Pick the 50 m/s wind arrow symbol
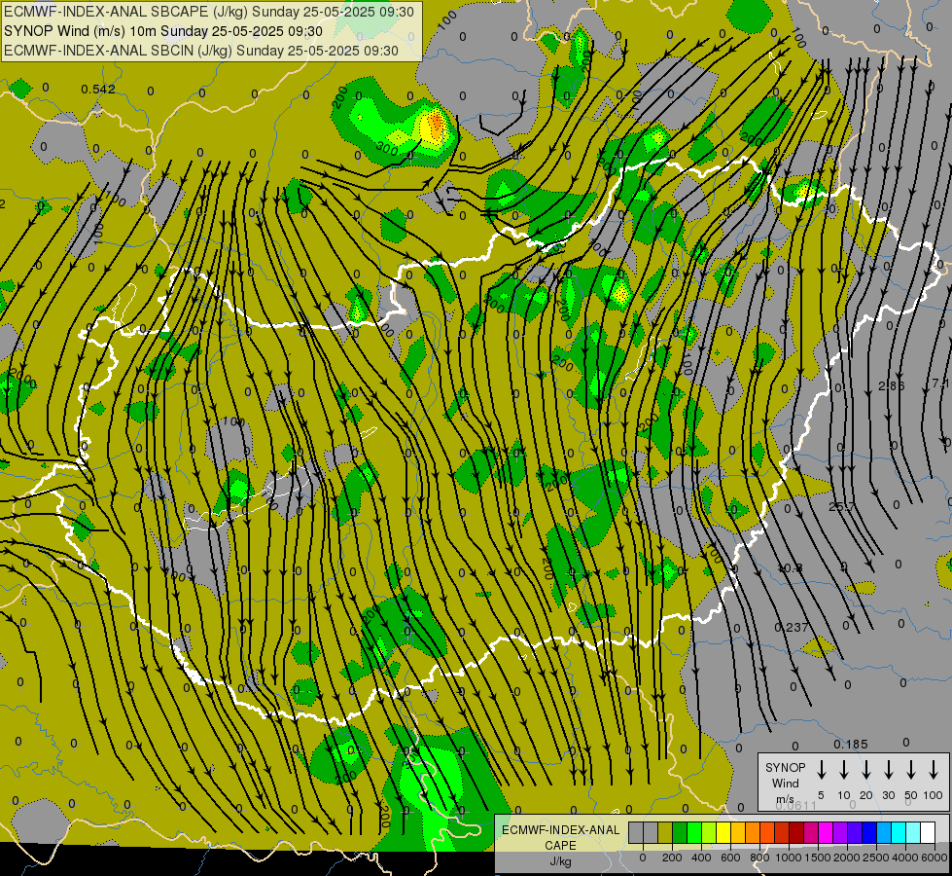 pyautogui.click(x=911, y=770)
